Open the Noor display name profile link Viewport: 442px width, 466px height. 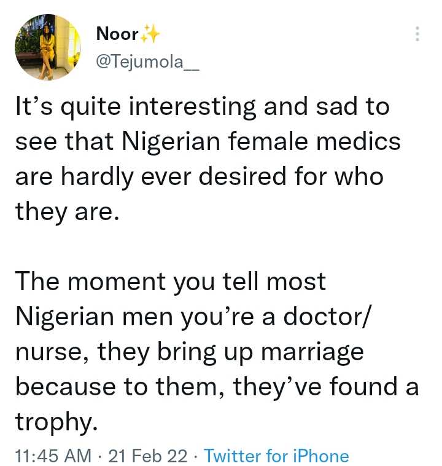(117, 34)
